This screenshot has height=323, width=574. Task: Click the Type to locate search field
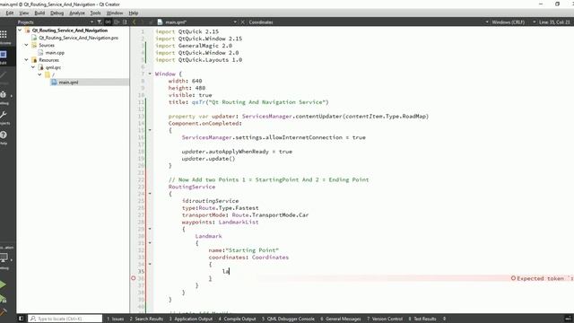(65, 319)
